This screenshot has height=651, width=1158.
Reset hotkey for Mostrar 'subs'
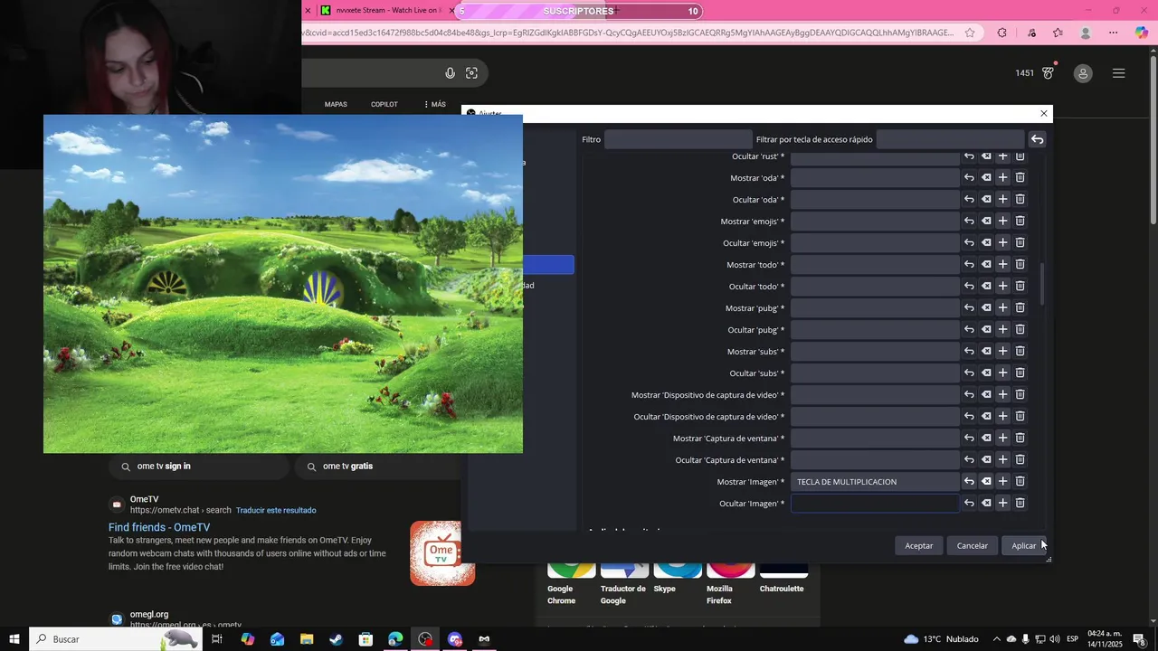pyautogui.click(x=969, y=352)
